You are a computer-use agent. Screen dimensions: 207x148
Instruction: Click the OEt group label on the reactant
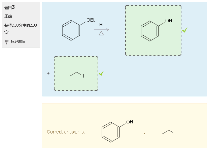tap(91, 20)
